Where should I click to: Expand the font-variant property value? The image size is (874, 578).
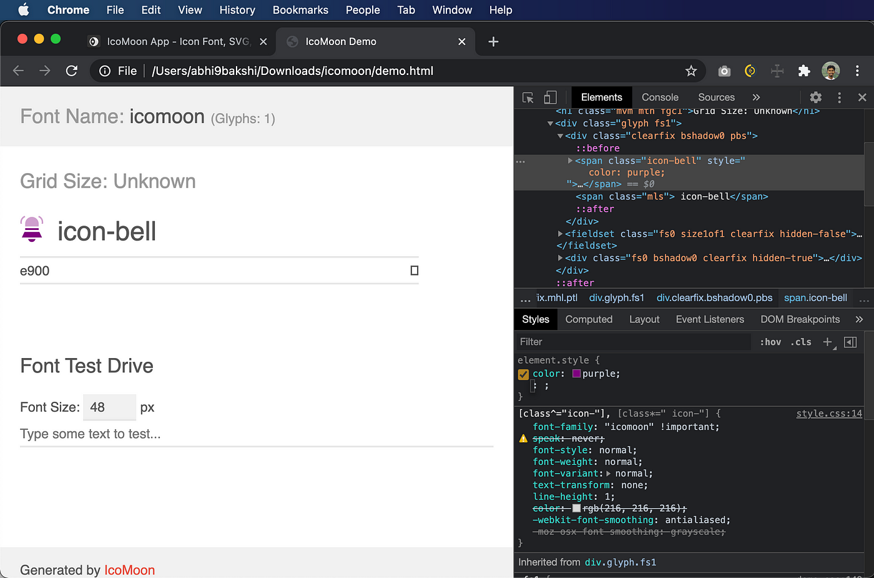coord(609,474)
